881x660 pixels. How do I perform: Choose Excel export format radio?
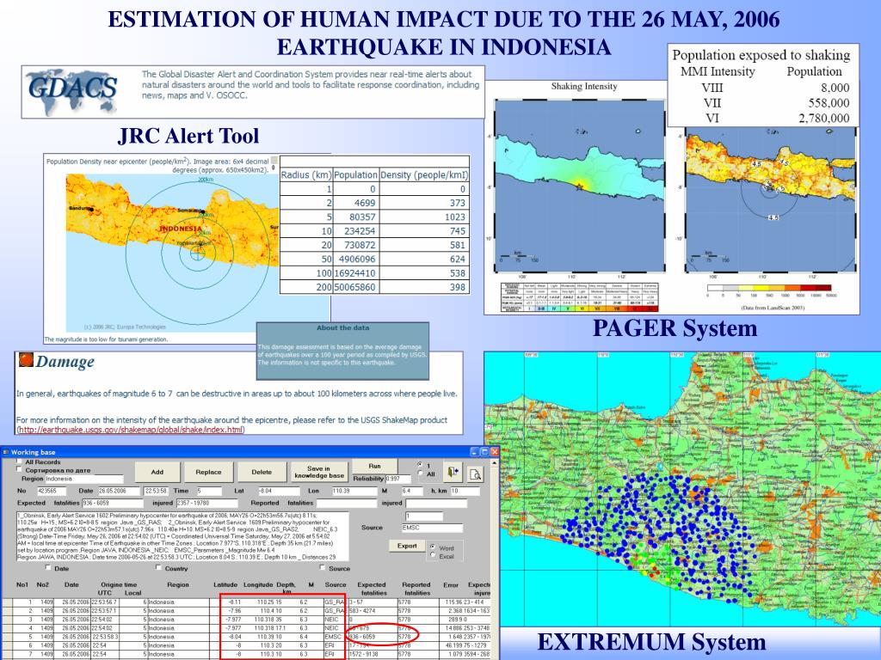[x=433, y=555]
